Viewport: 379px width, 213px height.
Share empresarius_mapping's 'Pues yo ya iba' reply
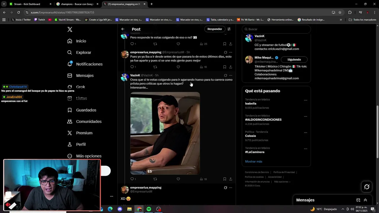point(231,67)
